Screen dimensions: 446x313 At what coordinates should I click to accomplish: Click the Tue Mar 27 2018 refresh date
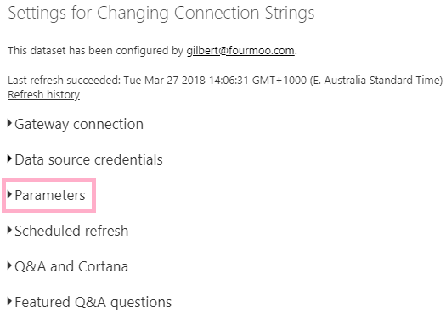165,80
